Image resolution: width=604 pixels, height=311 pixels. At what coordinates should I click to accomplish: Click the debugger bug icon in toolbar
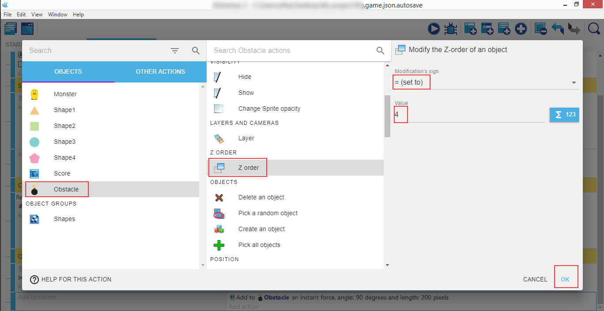coord(450,29)
